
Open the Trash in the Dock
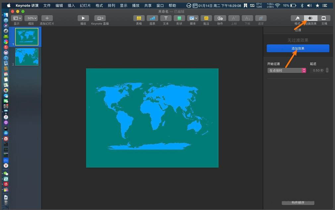pyautogui.click(x=6, y=202)
